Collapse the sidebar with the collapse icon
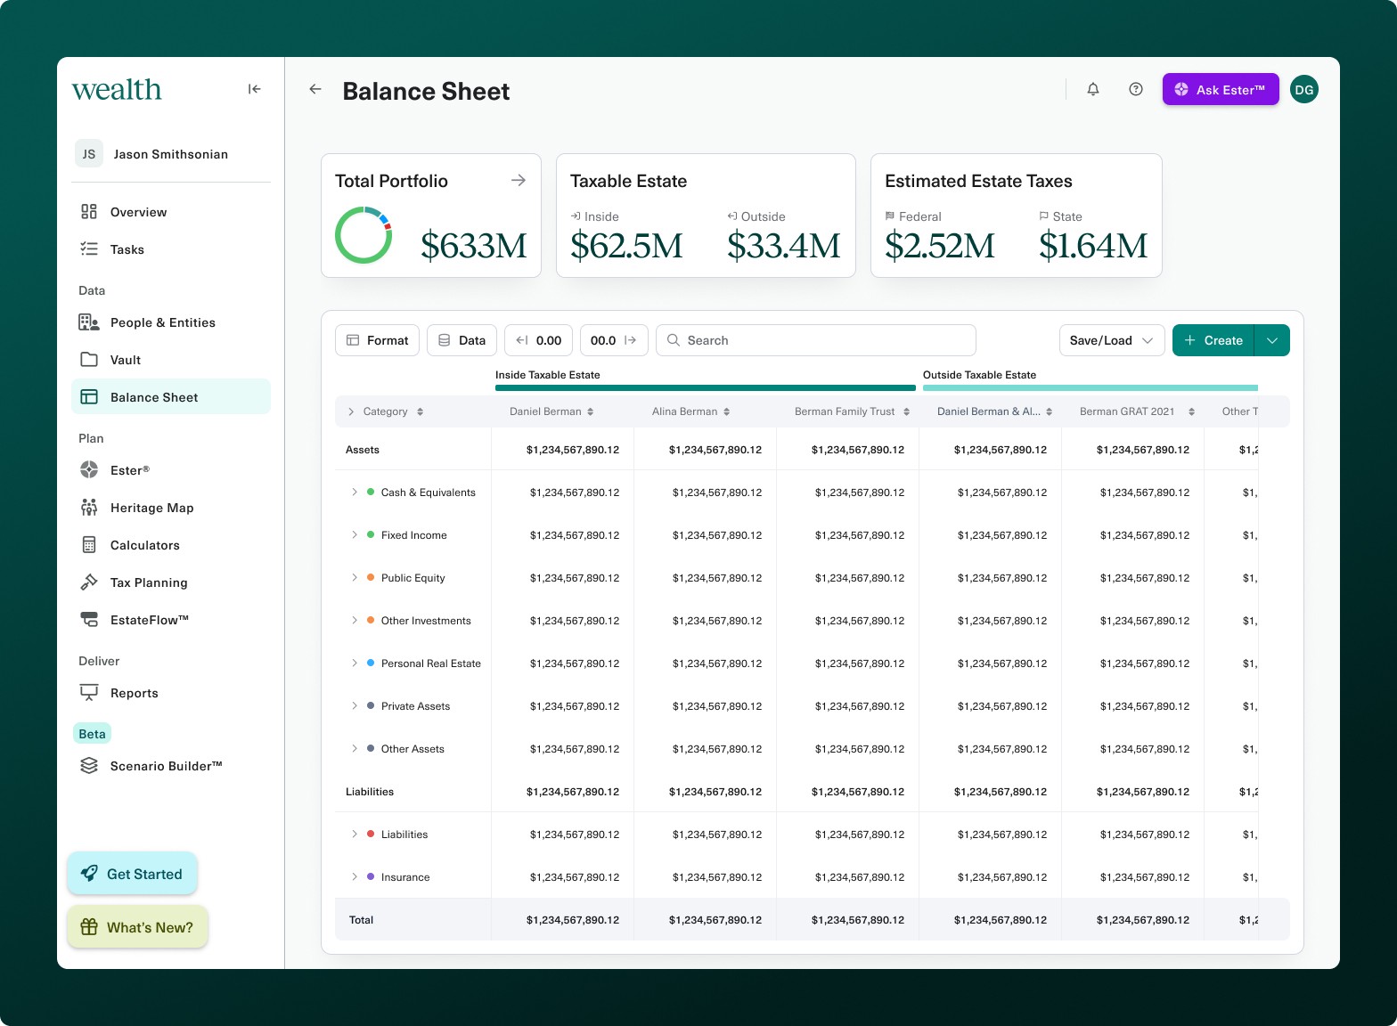The width and height of the screenshot is (1397, 1026). pyautogui.click(x=254, y=89)
